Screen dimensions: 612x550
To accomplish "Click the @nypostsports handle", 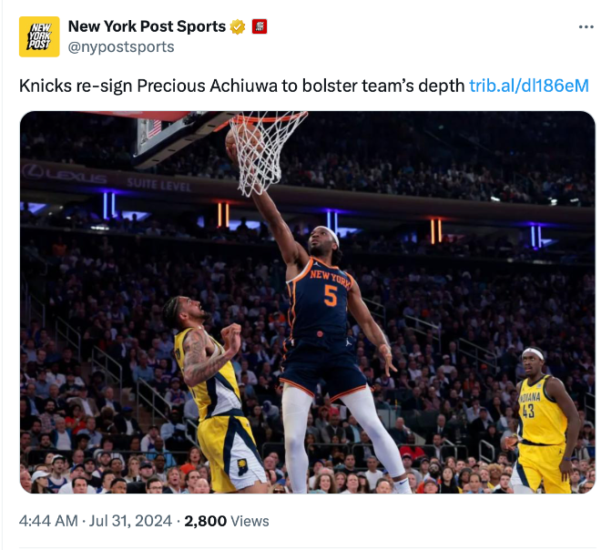I will click(121, 46).
